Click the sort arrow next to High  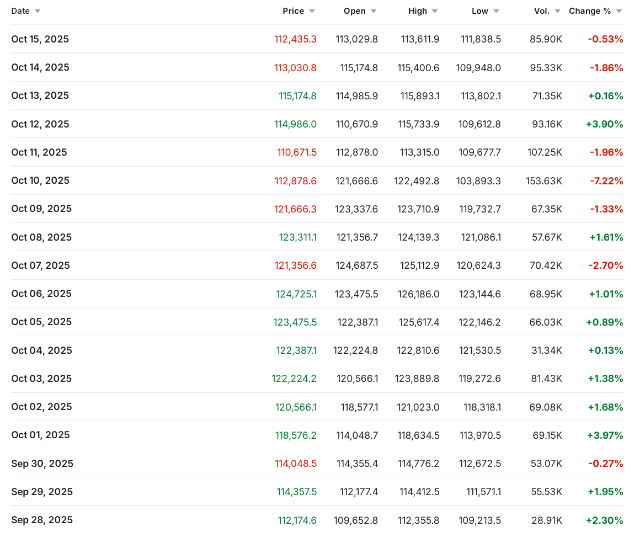point(435,12)
